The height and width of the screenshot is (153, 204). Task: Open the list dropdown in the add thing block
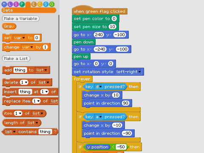(42, 70)
